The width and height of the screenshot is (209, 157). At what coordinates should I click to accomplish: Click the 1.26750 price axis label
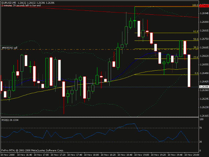pos(204,39)
